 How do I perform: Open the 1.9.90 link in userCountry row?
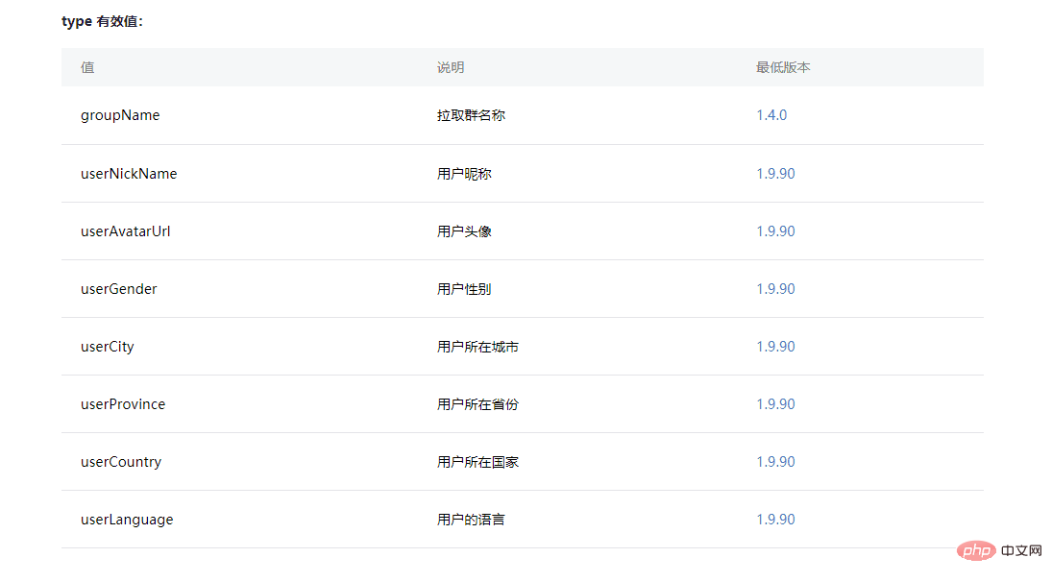pyautogui.click(x=775, y=462)
